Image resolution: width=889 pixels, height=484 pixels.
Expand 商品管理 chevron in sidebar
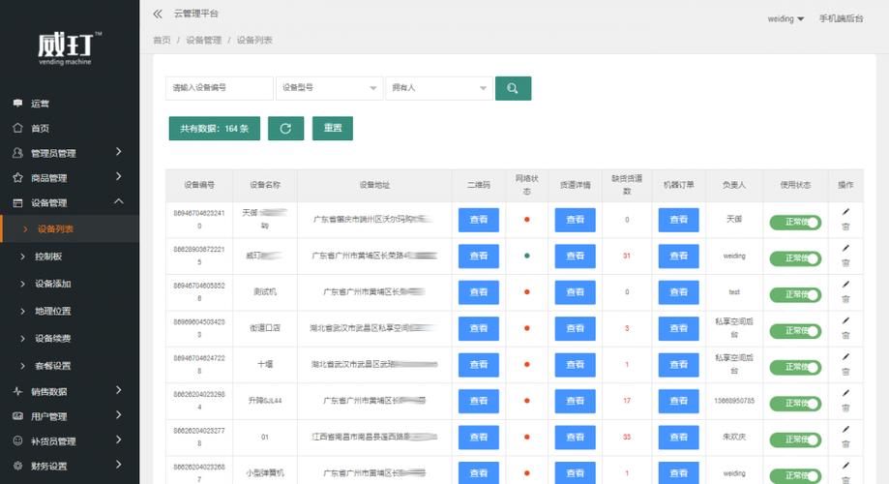118,176
